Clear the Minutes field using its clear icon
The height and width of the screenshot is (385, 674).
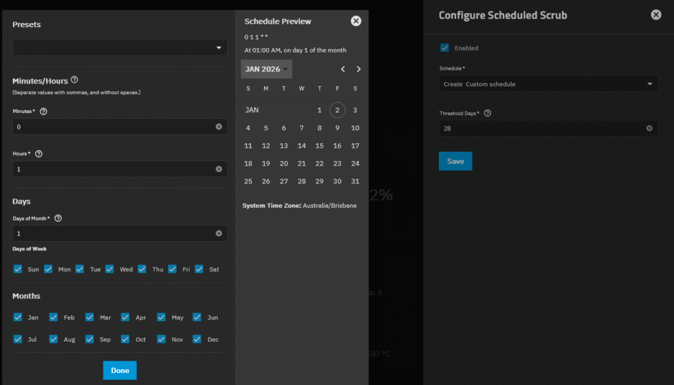pyautogui.click(x=219, y=127)
